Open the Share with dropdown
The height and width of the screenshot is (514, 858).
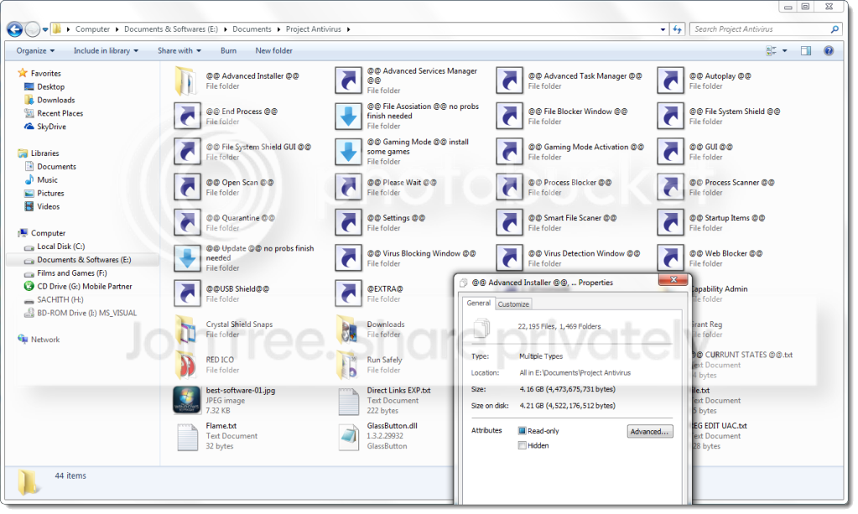179,51
